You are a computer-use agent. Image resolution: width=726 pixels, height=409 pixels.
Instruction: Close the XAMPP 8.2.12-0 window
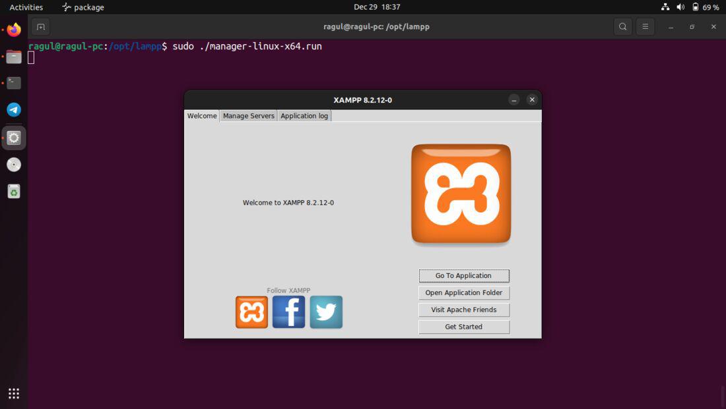[x=532, y=100]
